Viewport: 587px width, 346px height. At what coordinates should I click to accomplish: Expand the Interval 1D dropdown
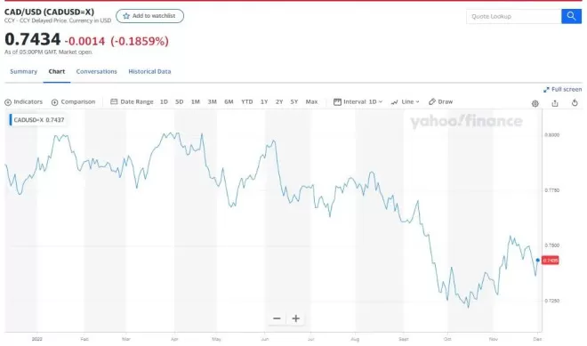click(x=358, y=102)
